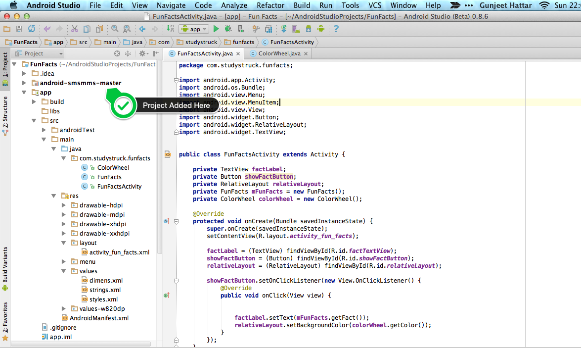Click the Save All floppy disk icon

(x=19, y=29)
